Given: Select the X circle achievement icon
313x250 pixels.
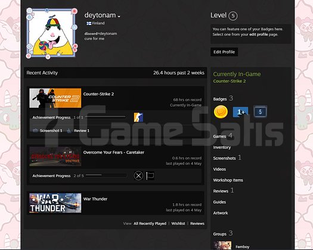Looking at the screenshot, I should click(138, 176).
